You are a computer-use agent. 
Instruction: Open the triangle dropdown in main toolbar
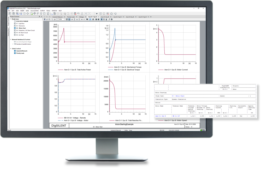point(97,14)
